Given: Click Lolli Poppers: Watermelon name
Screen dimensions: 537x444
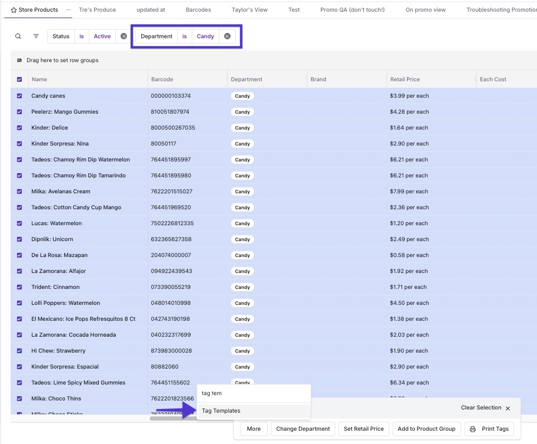Looking at the screenshot, I should coord(66,303).
